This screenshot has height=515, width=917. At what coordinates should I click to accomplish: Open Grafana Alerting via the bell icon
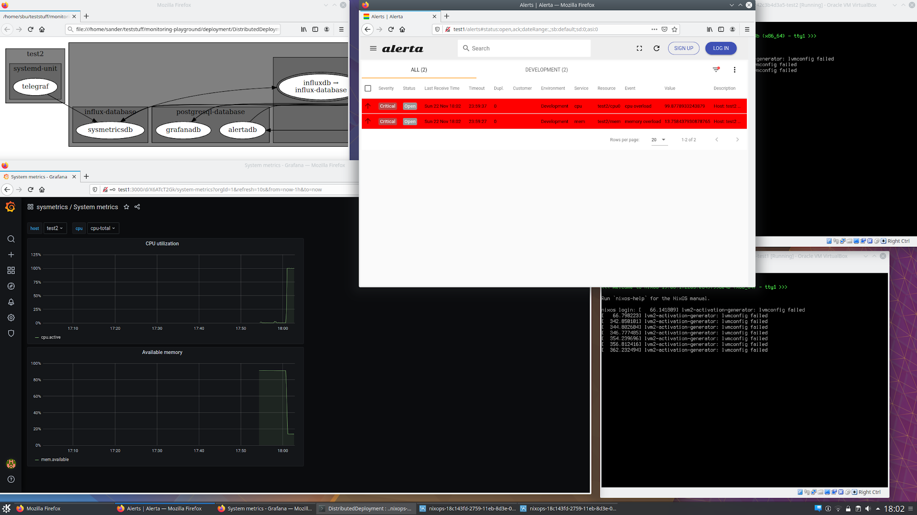[x=11, y=302]
